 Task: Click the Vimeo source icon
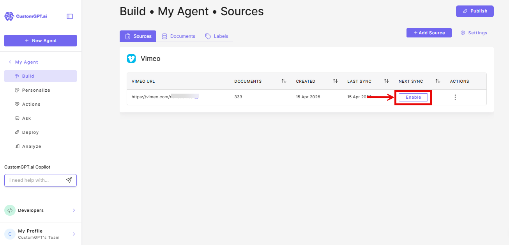point(131,58)
